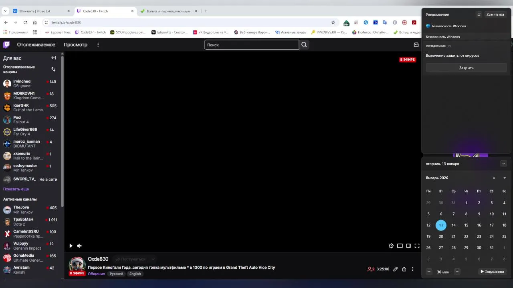Collapse the Для вас sidebar arrow
The image size is (513, 288).
(x=53, y=58)
